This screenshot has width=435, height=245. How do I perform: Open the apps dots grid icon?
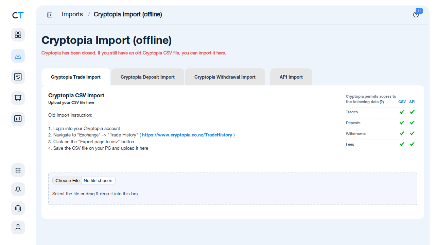tap(18, 170)
